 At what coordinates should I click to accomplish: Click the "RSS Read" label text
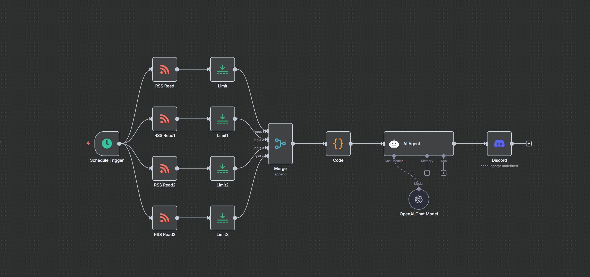point(165,86)
